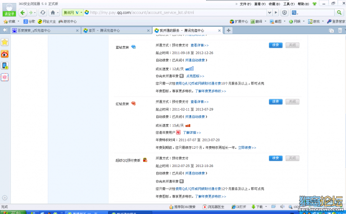Click 关闭 button for 超级QQ预付费版
Screen dimensions: 346x214
pyautogui.click(x=293, y=158)
